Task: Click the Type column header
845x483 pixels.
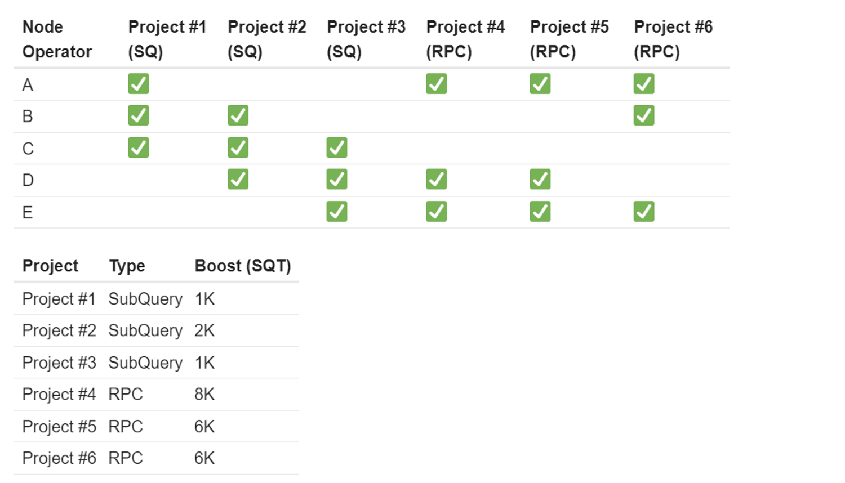Action: tap(127, 266)
